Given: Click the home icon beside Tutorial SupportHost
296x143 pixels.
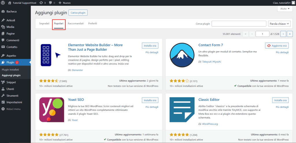Looking at the screenshot, I should coord(10,3).
